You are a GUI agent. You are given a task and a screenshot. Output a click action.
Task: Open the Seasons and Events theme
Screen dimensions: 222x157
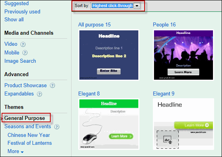point(28,127)
